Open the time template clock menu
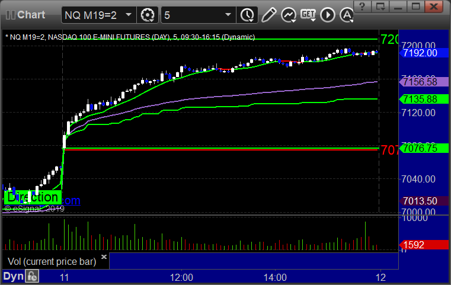 (247, 15)
